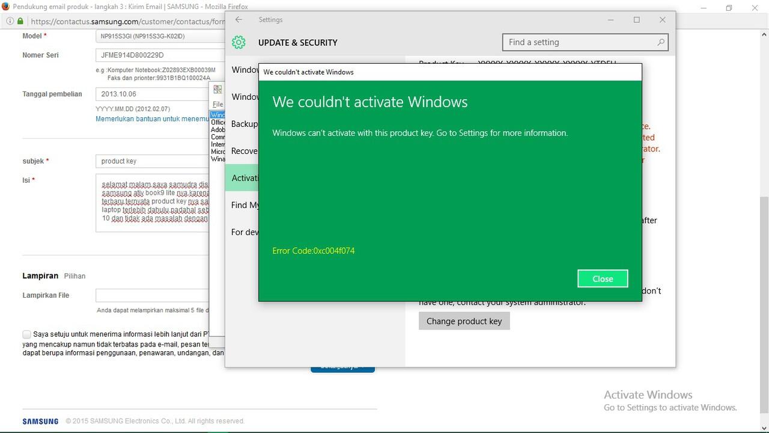
Task: Click the Lampirkan File input box
Action: [x=153, y=295]
